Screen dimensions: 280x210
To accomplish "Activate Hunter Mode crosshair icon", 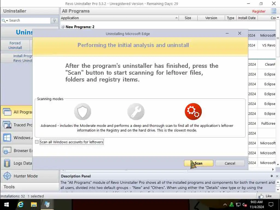I will (x=7, y=176).
